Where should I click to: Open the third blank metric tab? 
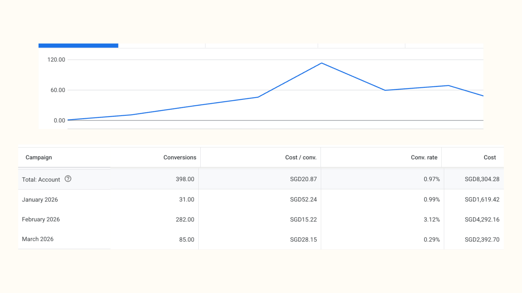361,46
